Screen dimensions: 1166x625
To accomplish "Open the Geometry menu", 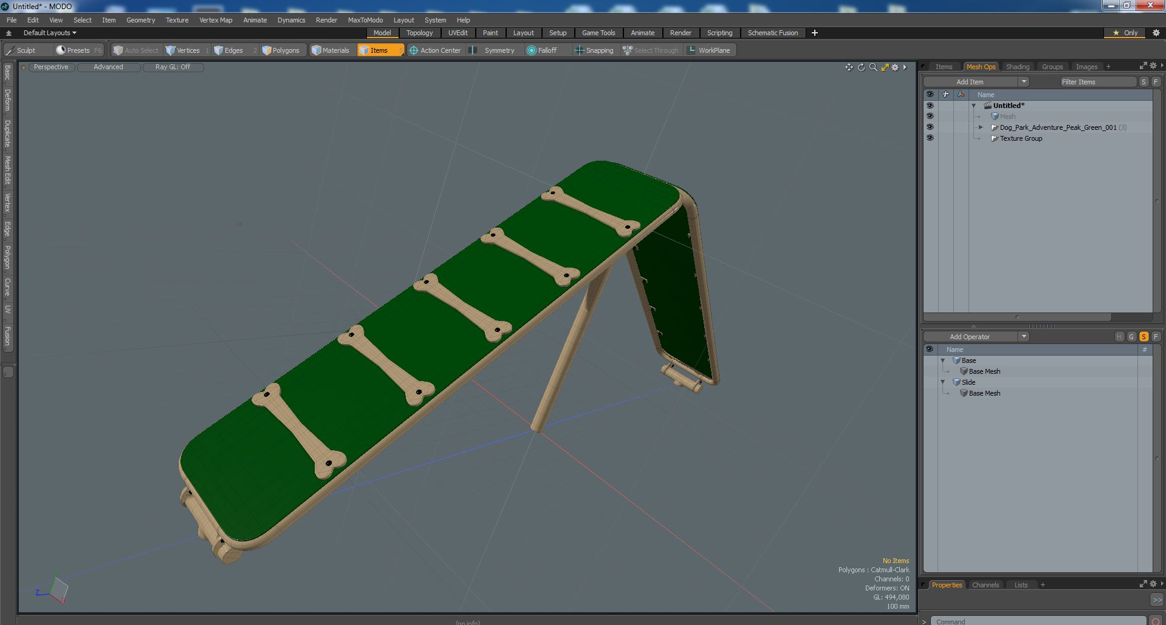I will pyautogui.click(x=140, y=20).
